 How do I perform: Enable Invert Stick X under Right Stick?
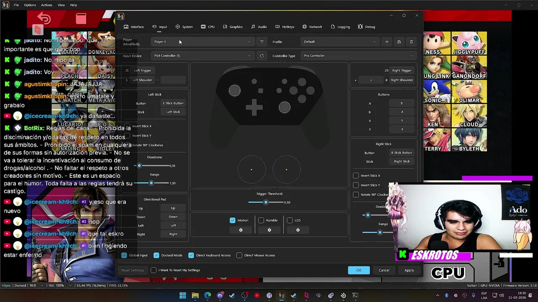[356, 176]
